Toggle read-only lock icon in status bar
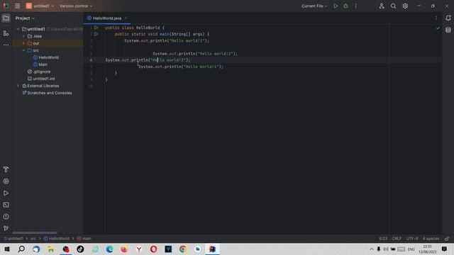Viewport: 454px width, 255px height. coord(447,239)
